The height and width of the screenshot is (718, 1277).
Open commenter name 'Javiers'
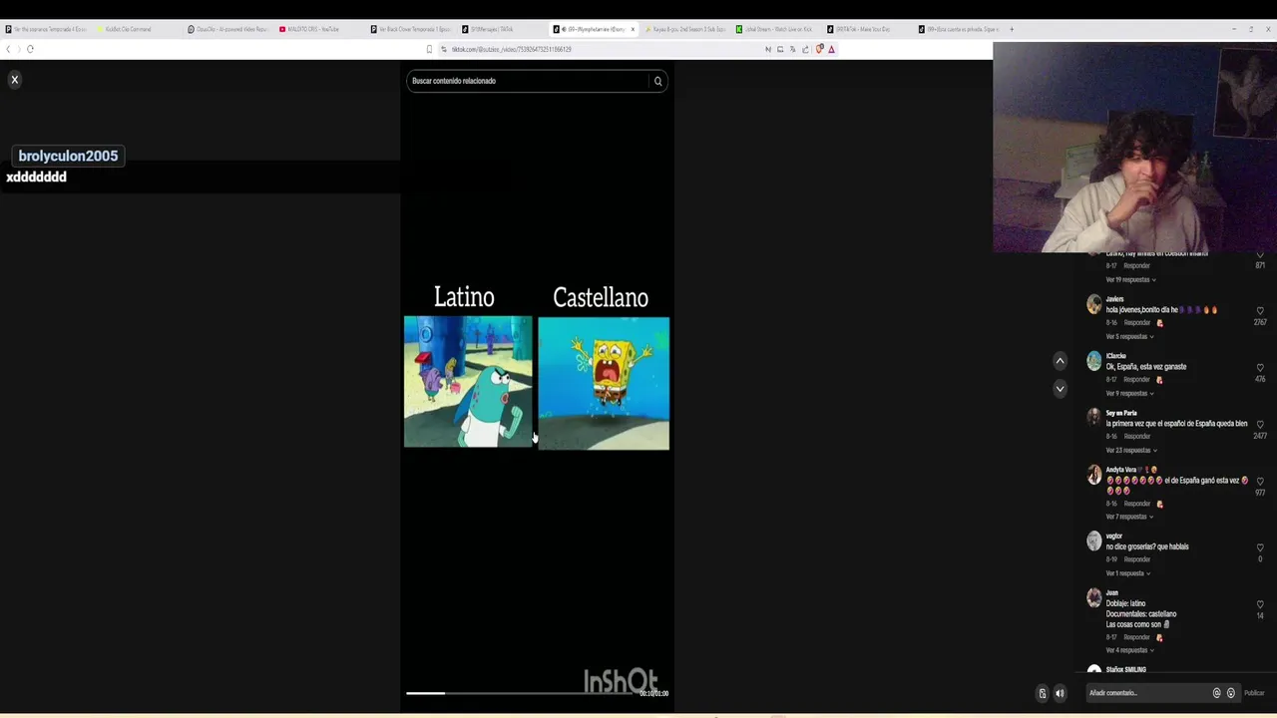pos(1114,299)
